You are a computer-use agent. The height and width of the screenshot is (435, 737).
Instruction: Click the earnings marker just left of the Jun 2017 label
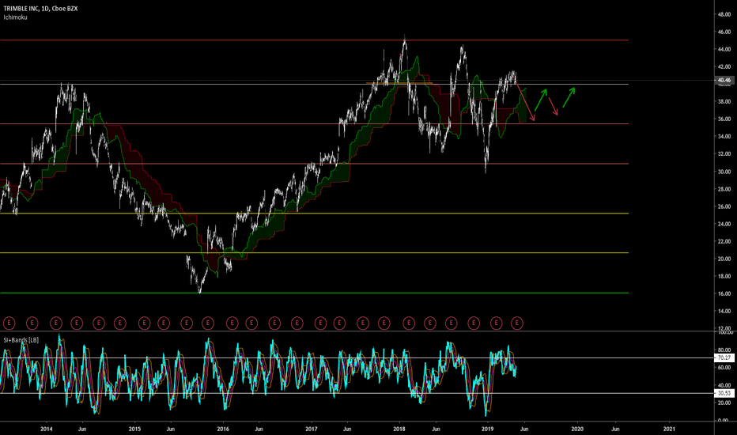339,323
